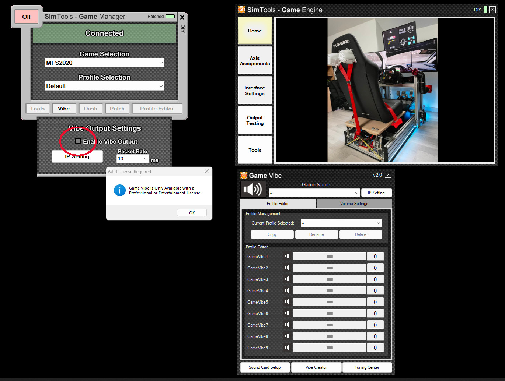Mute the GameVibe6 speaker icon
The width and height of the screenshot is (505, 381).
pyautogui.click(x=287, y=313)
